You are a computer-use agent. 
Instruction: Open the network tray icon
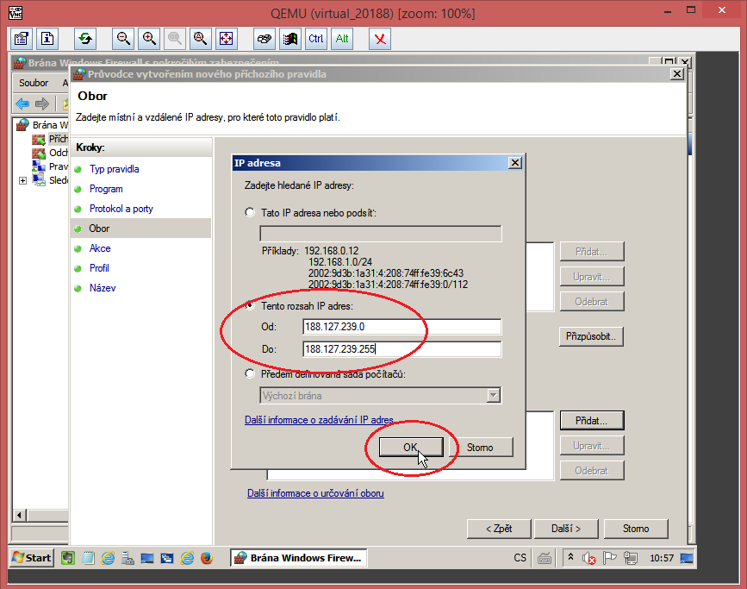click(631, 557)
